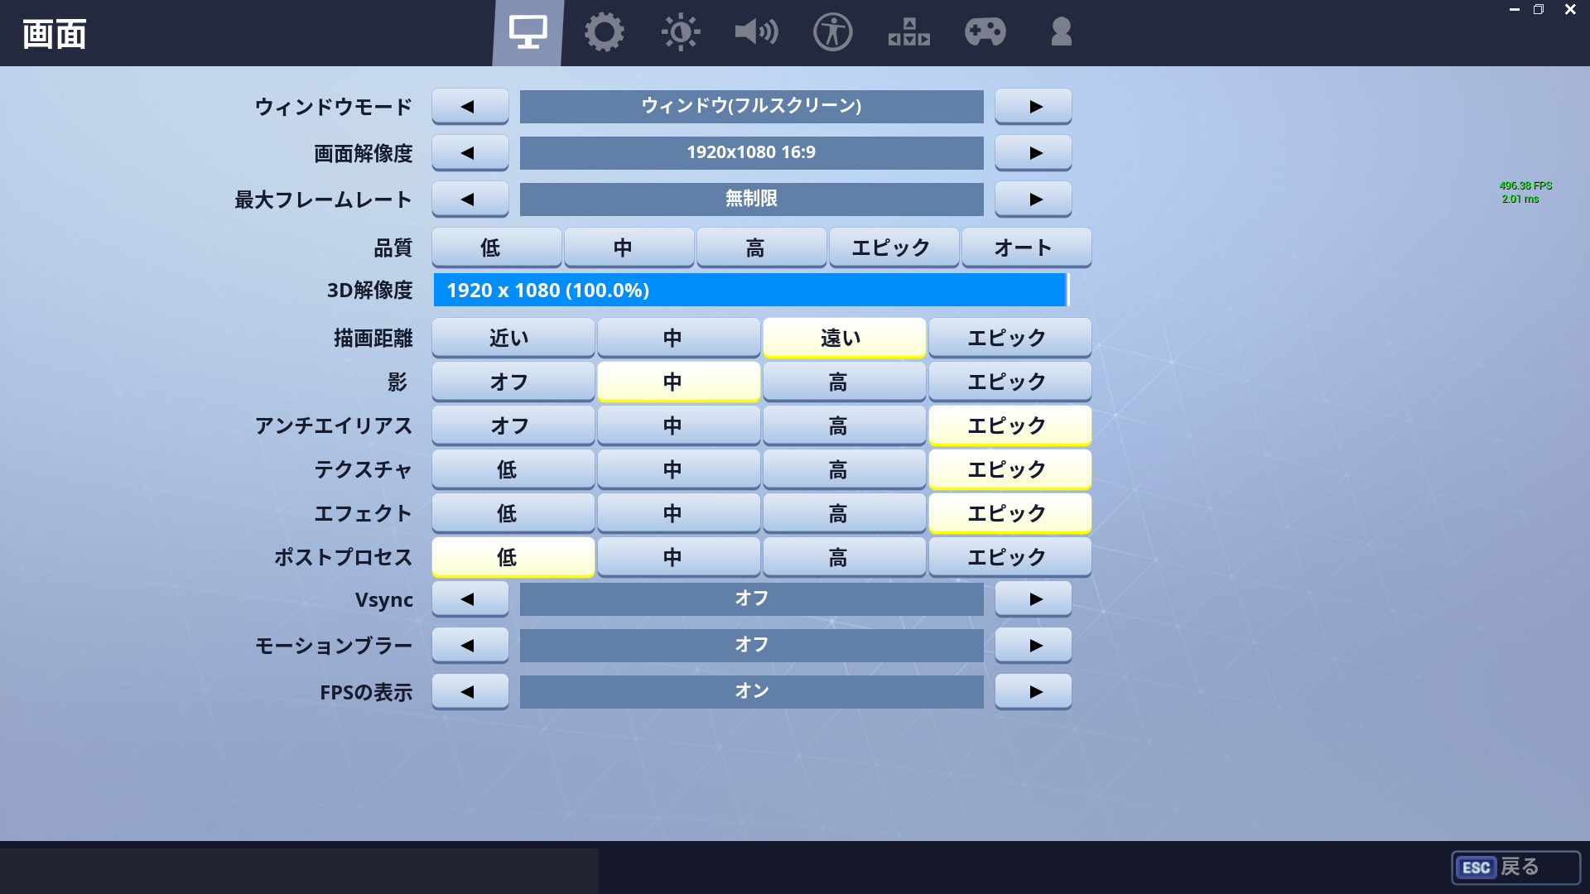Click left arrow for FPSの表示
1590x894 pixels.
click(x=470, y=691)
